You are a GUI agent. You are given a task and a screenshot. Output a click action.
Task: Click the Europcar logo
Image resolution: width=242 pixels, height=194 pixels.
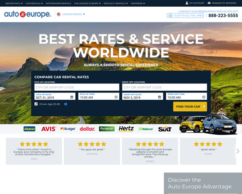[107, 129]
